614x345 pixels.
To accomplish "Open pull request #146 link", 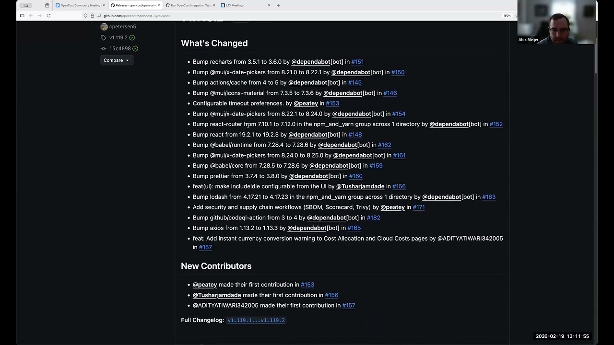I will pyautogui.click(x=390, y=93).
